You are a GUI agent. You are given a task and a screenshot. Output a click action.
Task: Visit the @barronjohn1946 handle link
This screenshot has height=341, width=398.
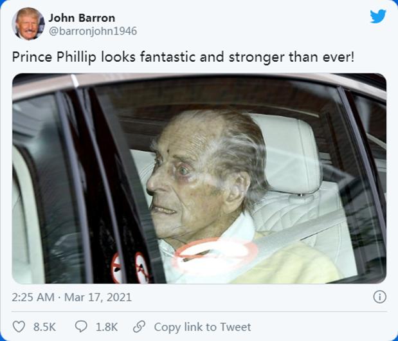[93, 32]
